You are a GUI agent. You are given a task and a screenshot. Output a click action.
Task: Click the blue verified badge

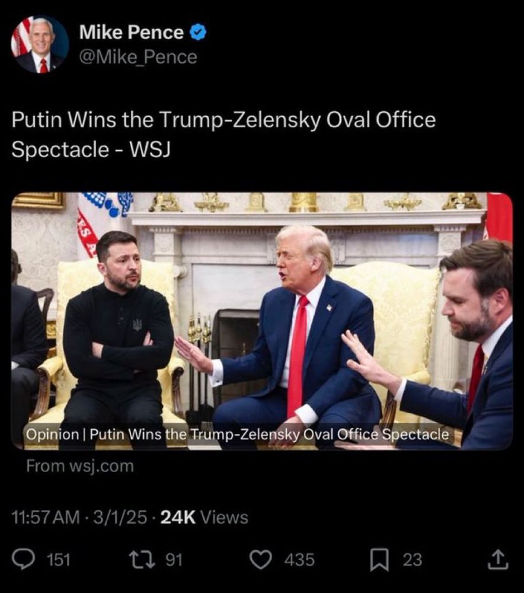[198, 32]
